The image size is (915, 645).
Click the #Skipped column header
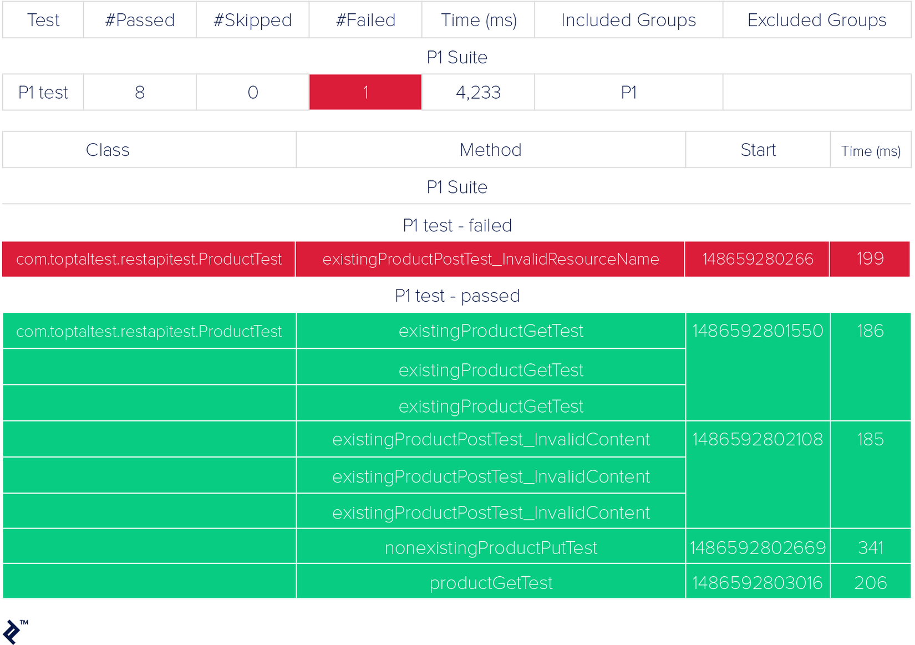[252, 20]
